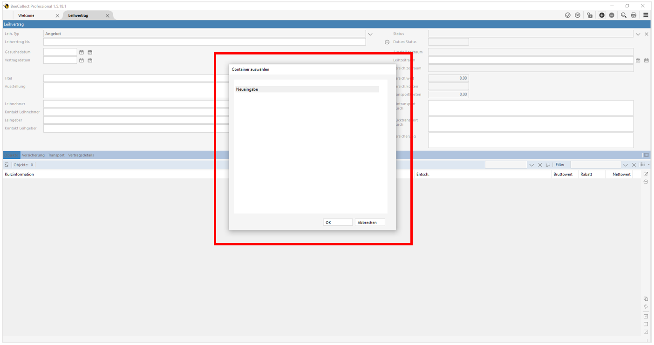Add a new record with the plus icon

(x=601, y=15)
